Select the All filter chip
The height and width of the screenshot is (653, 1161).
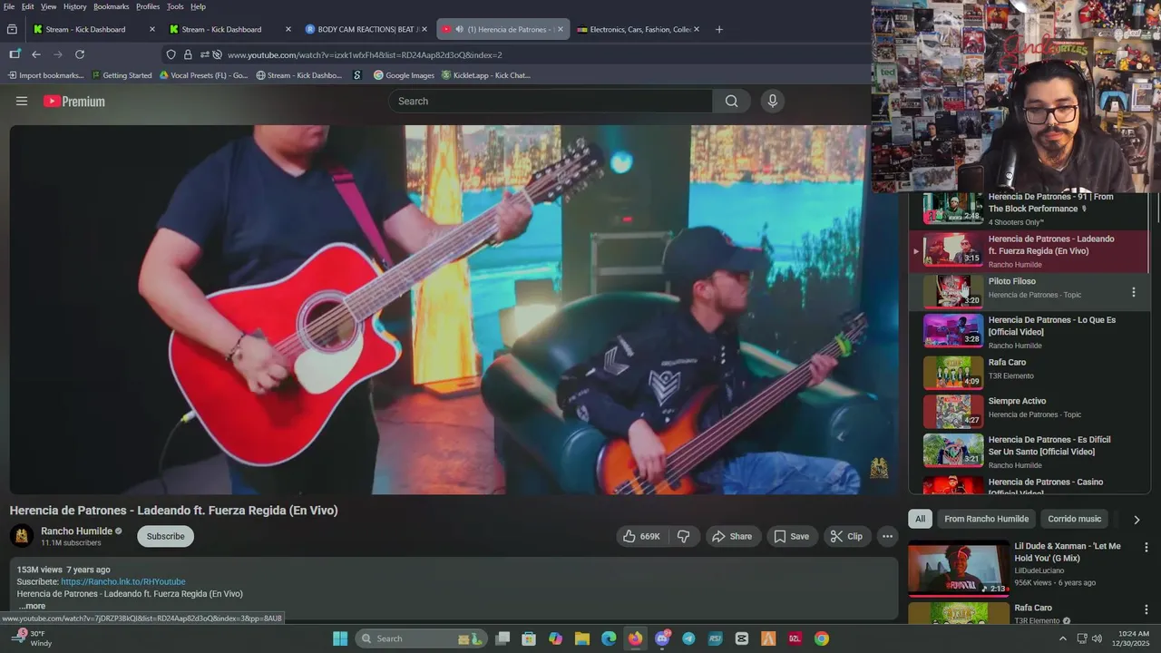point(920,519)
